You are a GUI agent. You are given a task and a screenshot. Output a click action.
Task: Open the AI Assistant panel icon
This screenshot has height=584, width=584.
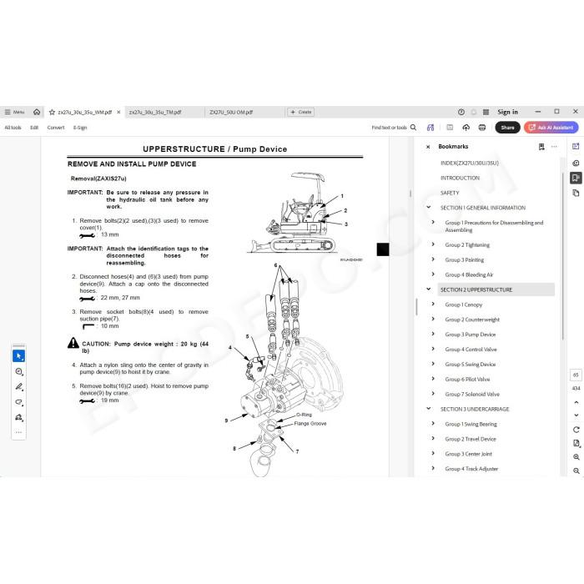(x=576, y=146)
